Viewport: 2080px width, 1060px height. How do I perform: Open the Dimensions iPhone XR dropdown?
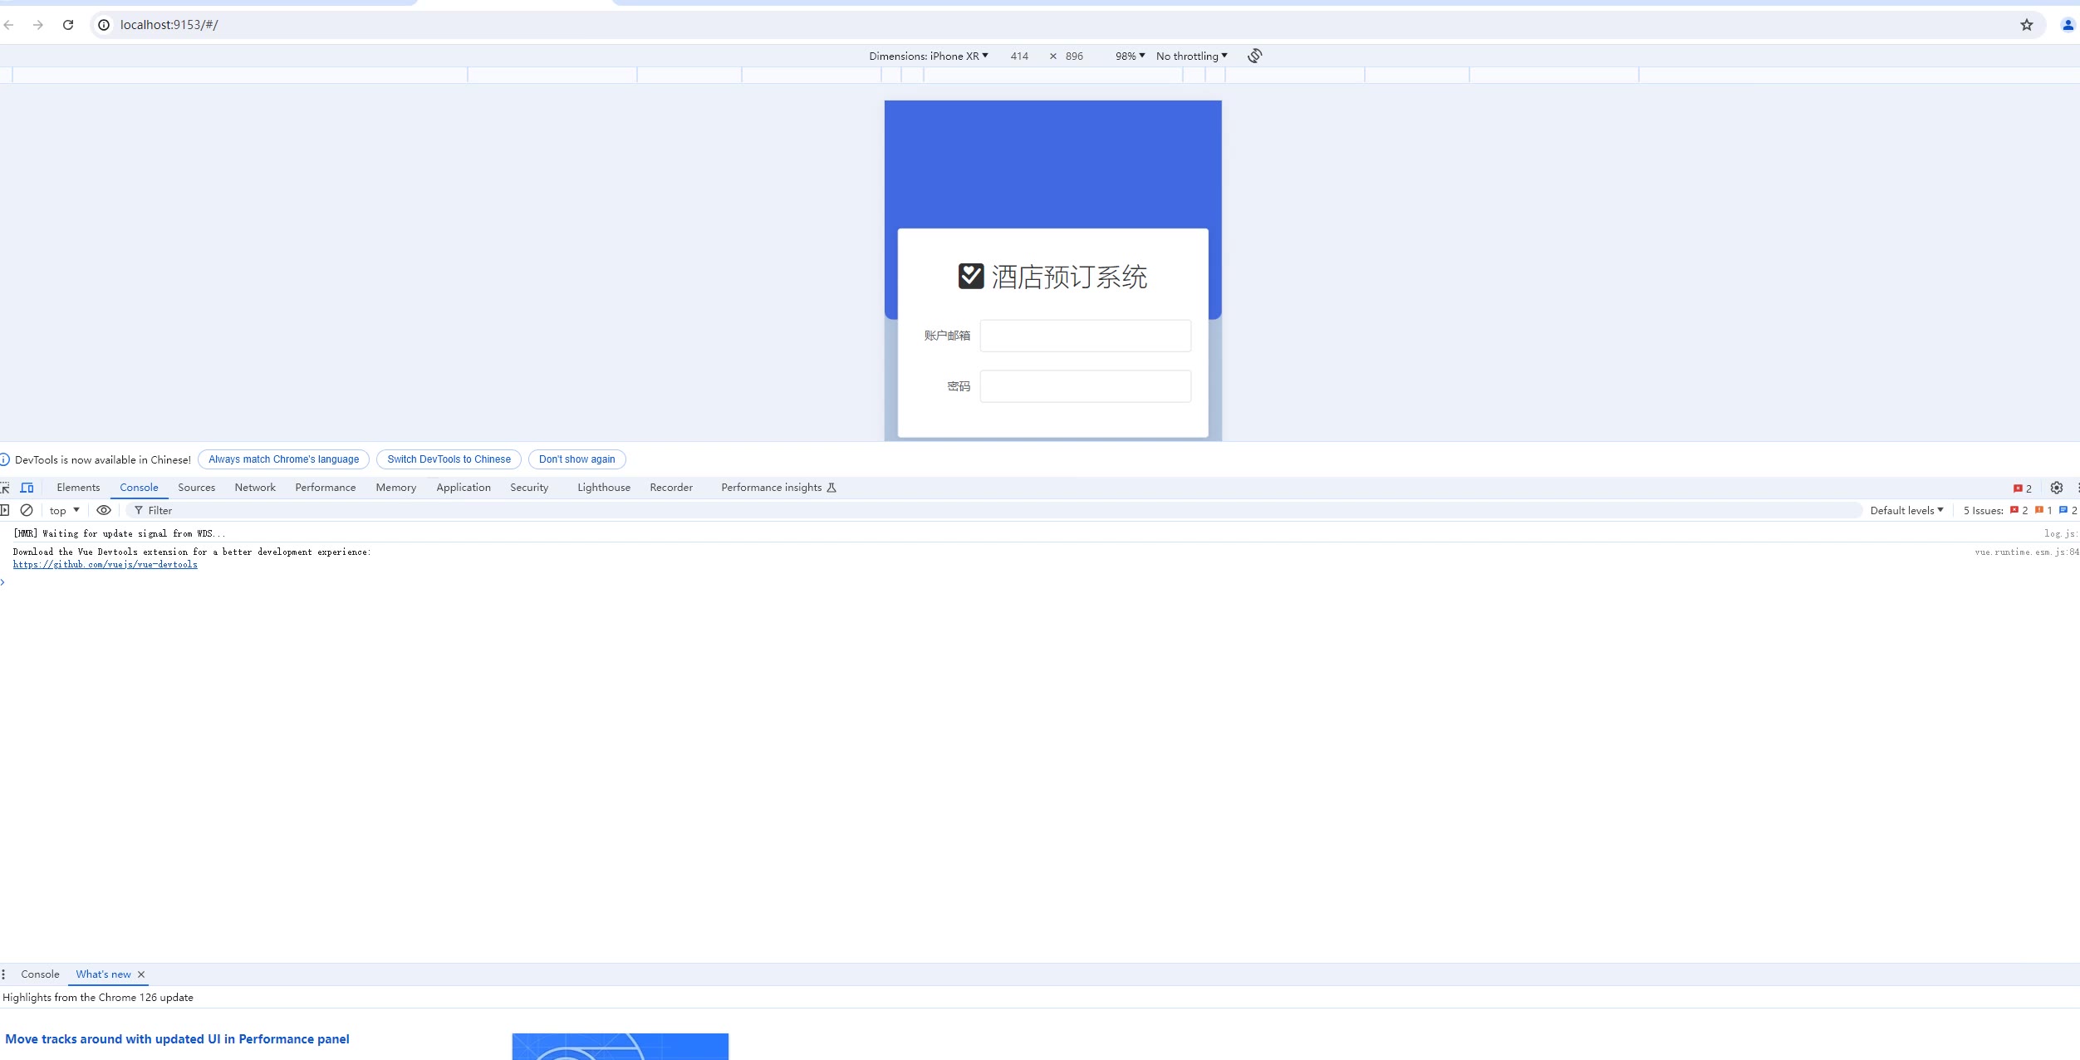pos(929,56)
